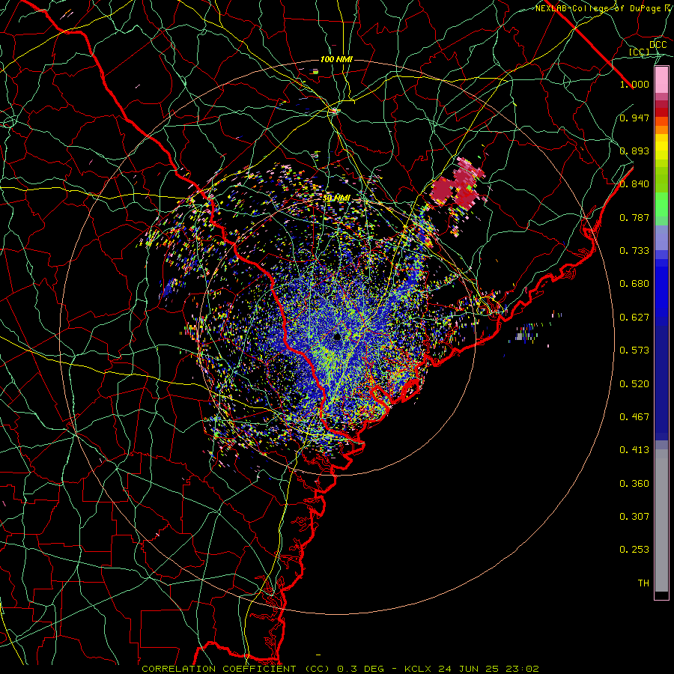The height and width of the screenshot is (674, 674).
Task: Pick the black TH color bar segment
Action: point(661,595)
